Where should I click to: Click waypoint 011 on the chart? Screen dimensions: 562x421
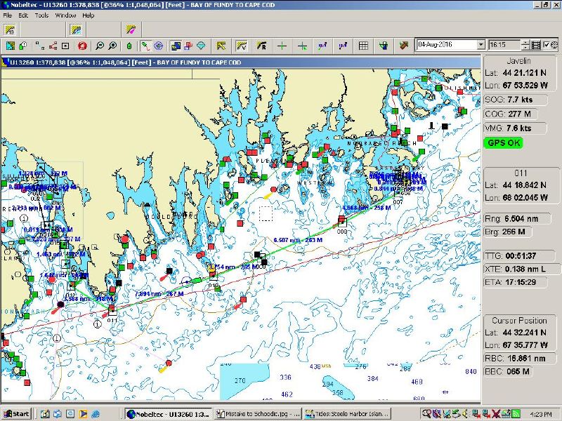pos(112,309)
